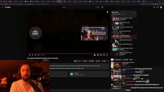Click the Save button
The height and width of the screenshot is (92, 164).
104,61
